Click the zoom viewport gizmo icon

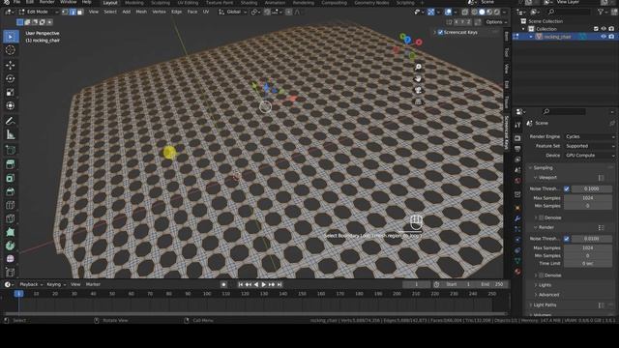[x=418, y=67]
